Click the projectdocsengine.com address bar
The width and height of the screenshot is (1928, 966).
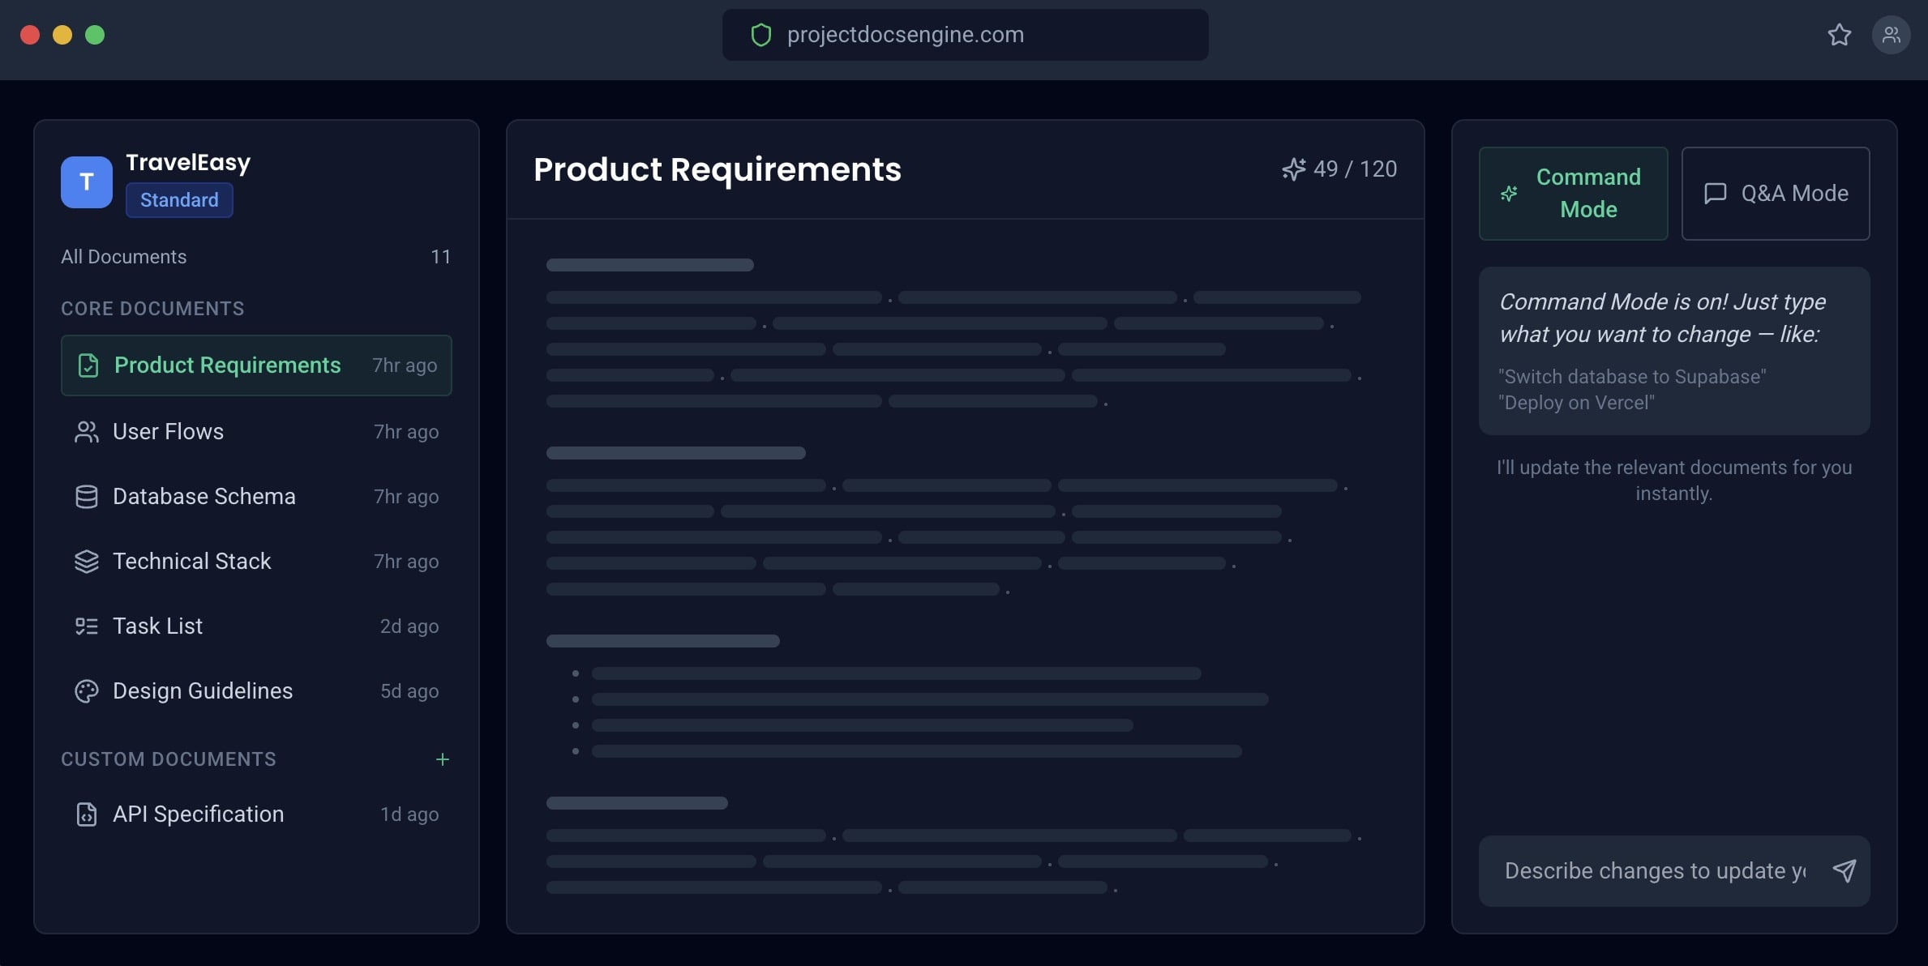tap(965, 34)
